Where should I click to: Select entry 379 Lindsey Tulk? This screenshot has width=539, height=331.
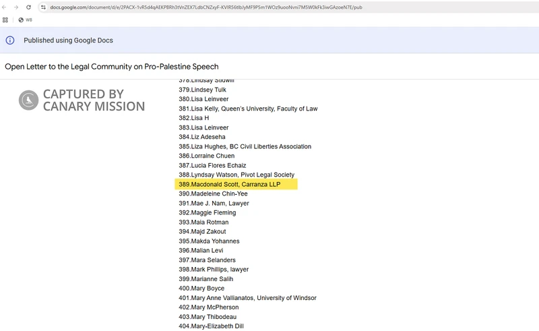pos(203,90)
